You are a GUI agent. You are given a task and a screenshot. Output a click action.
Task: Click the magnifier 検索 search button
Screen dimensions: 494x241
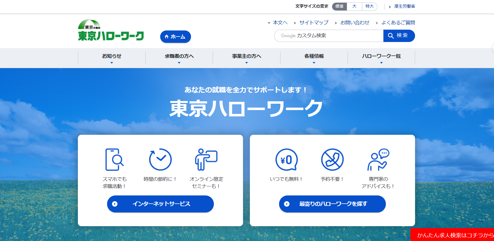[399, 36]
